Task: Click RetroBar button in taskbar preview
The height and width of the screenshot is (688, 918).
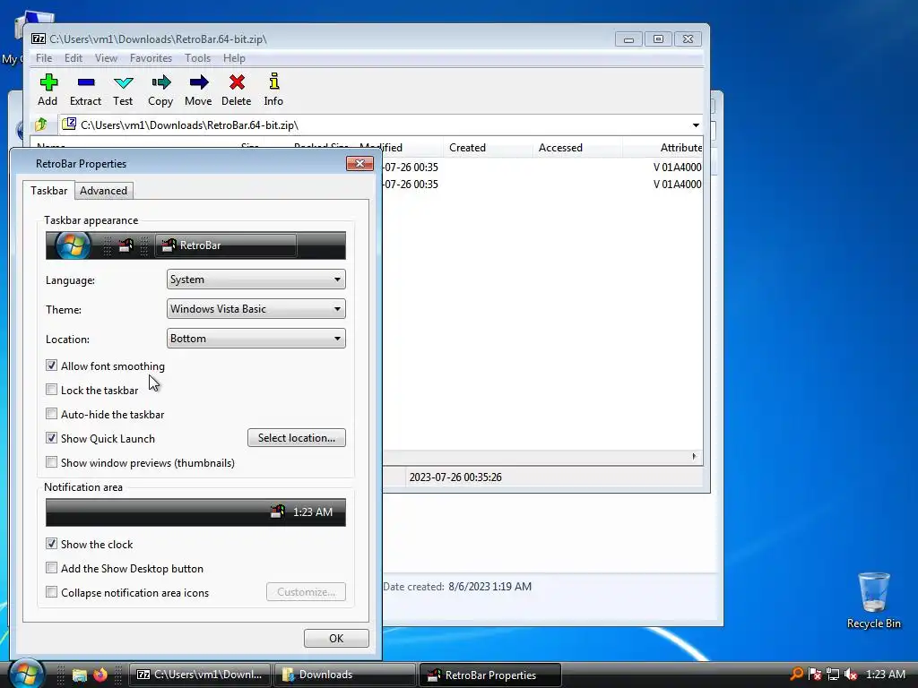Action: (x=226, y=245)
